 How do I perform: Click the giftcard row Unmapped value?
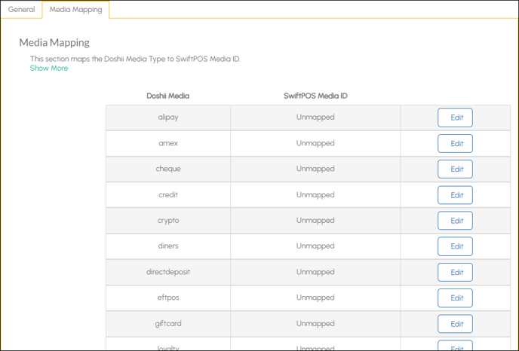tap(315, 323)
